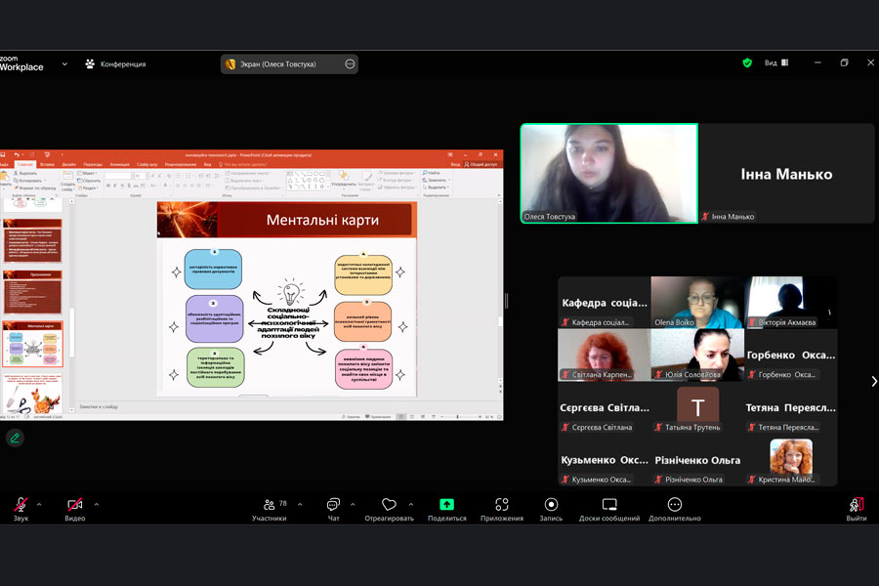
Task: Select scissors picture slide thumbnail
Action: [33, 394]
